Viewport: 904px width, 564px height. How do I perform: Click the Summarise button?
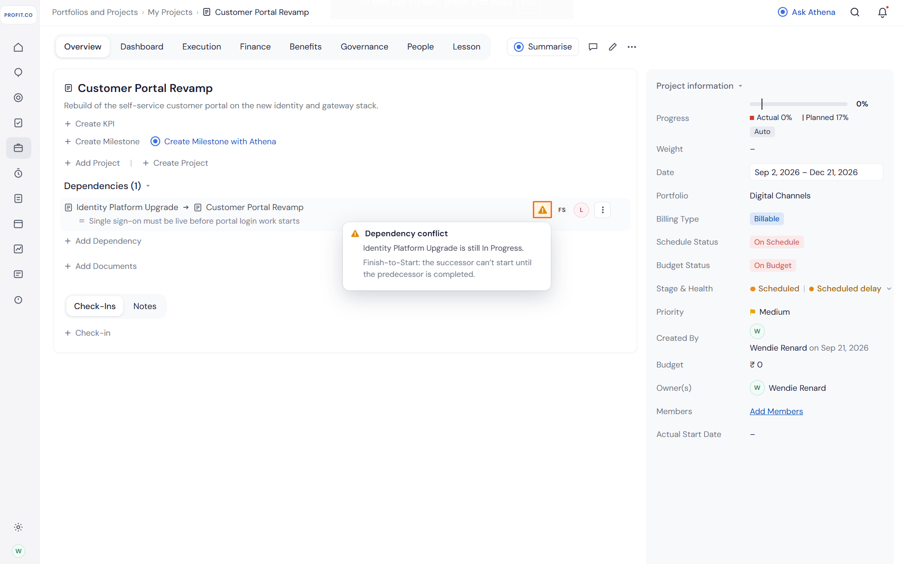543,47
